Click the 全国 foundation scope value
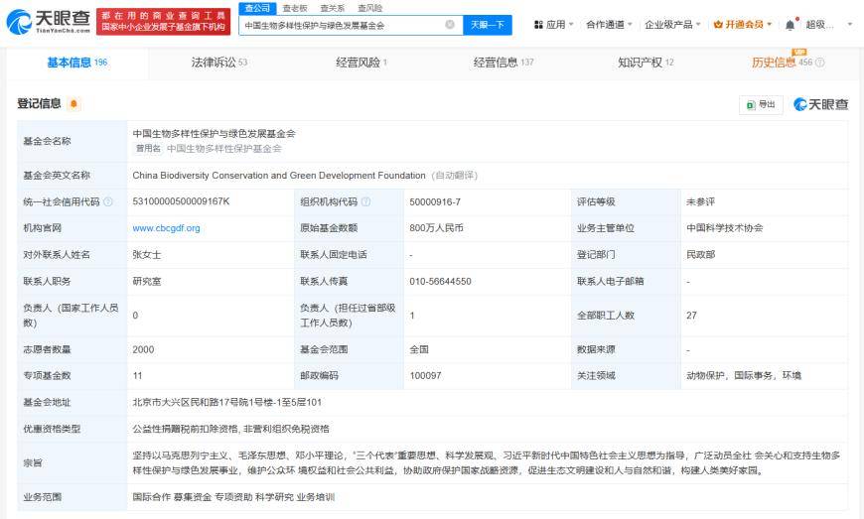864x519 pixels. point(419,349)
